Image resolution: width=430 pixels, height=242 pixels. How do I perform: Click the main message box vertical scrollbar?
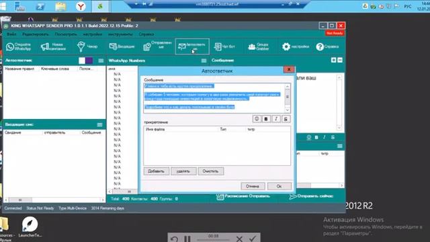pos(339,103)
